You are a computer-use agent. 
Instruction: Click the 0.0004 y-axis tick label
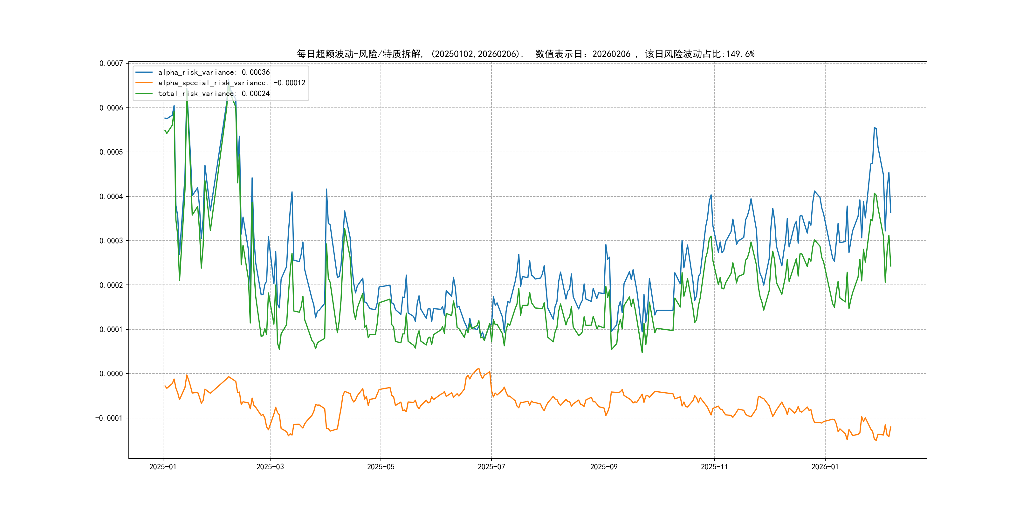coord(111,197)
